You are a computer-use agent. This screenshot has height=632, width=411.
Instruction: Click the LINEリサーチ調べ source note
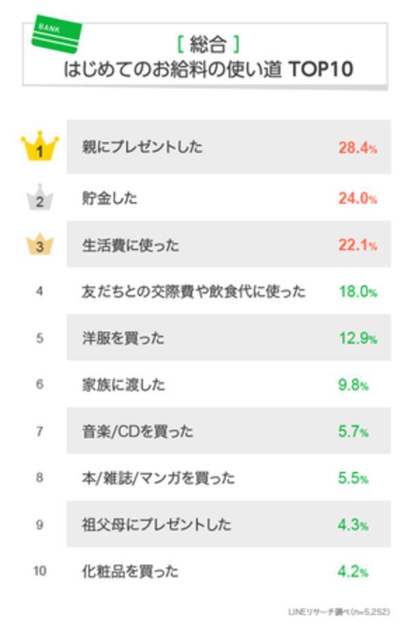(347, 611)
